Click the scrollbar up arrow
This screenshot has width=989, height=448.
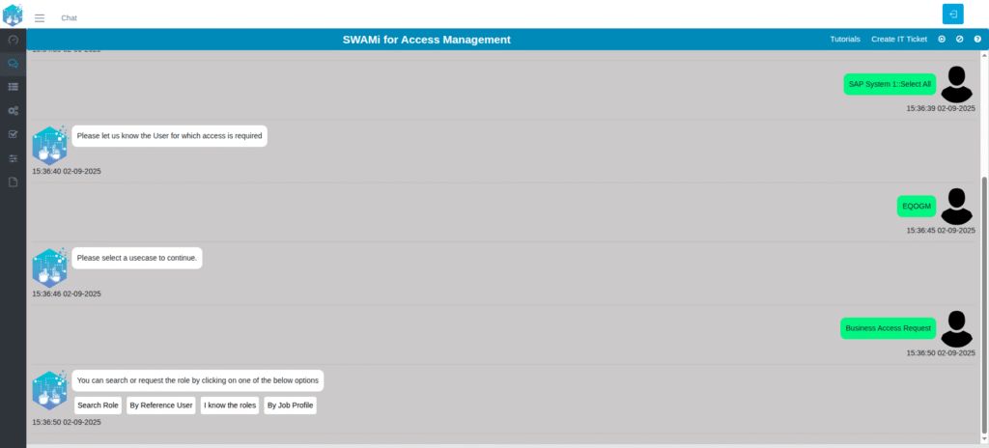click(x=984, y=53)
